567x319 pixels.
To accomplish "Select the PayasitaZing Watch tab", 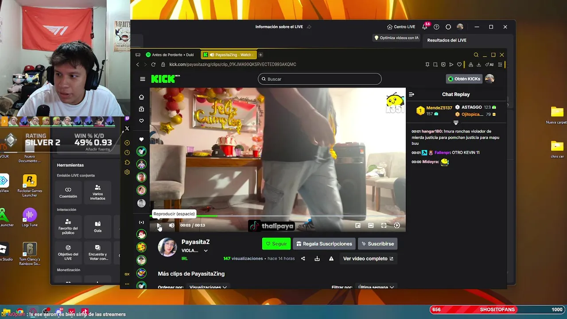I will [229, 55].
